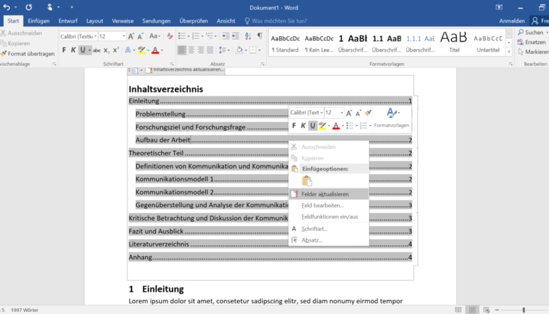Toggle bold in mini toolbar
Screen dimensions: 549x314
point(294,126)
